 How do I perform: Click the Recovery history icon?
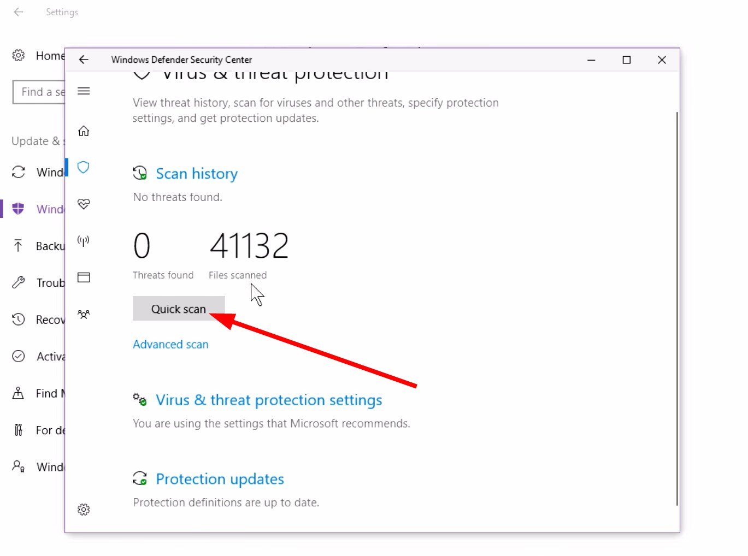[x=19, y=320]
